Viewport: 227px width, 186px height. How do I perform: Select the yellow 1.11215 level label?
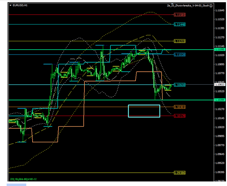click(x=179, y=41)
